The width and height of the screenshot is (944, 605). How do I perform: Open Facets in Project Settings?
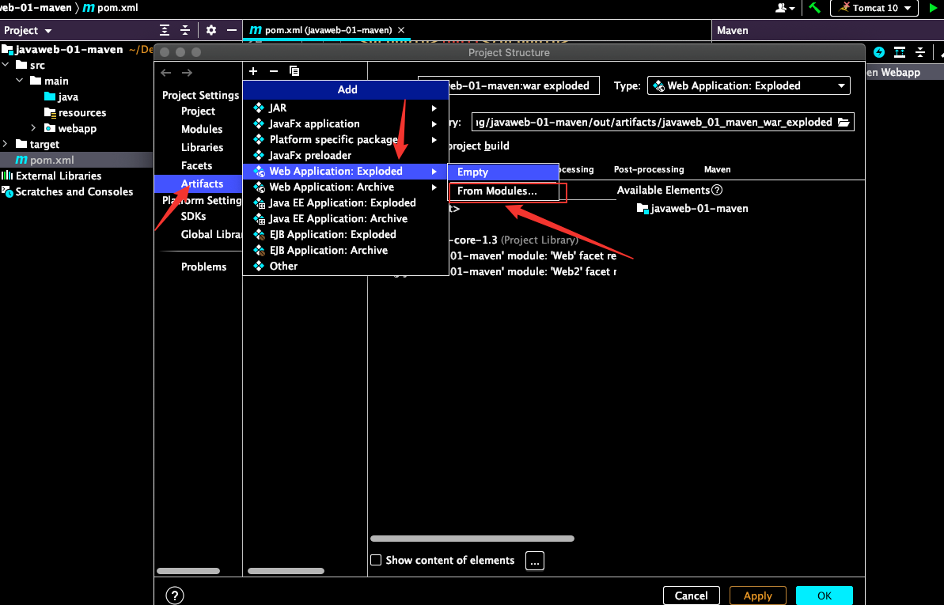196,165
